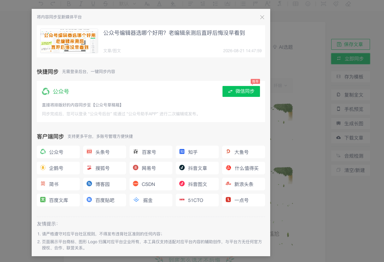Click 存为模板 in the sidebar

tap(351, 77)
